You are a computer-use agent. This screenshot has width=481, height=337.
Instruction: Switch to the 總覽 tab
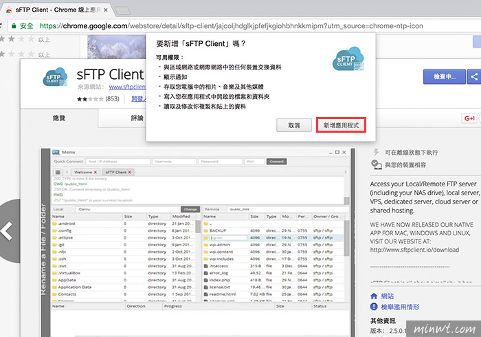pos(59,118)
